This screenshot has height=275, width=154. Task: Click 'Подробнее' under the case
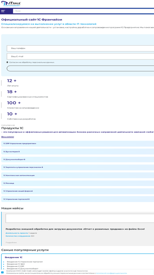coord(11,242)
